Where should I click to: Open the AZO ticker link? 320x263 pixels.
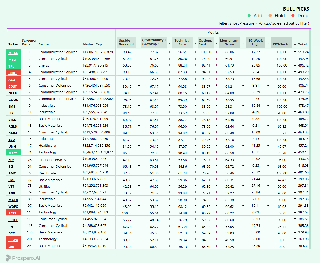click(12, 80)
